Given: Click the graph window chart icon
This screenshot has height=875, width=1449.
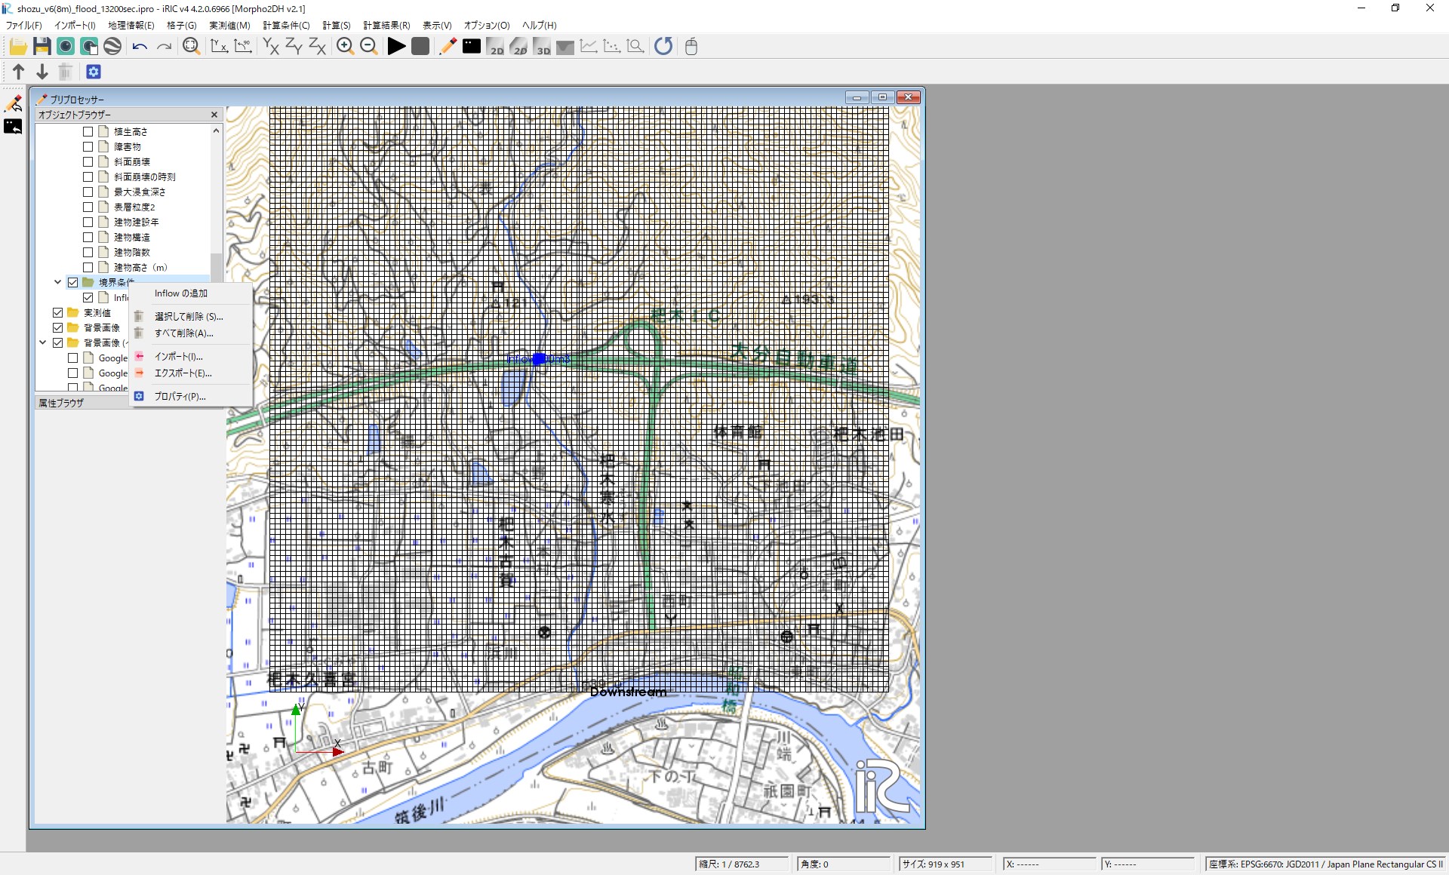Looking at the screenshot, I should click(x=589, y=47).
